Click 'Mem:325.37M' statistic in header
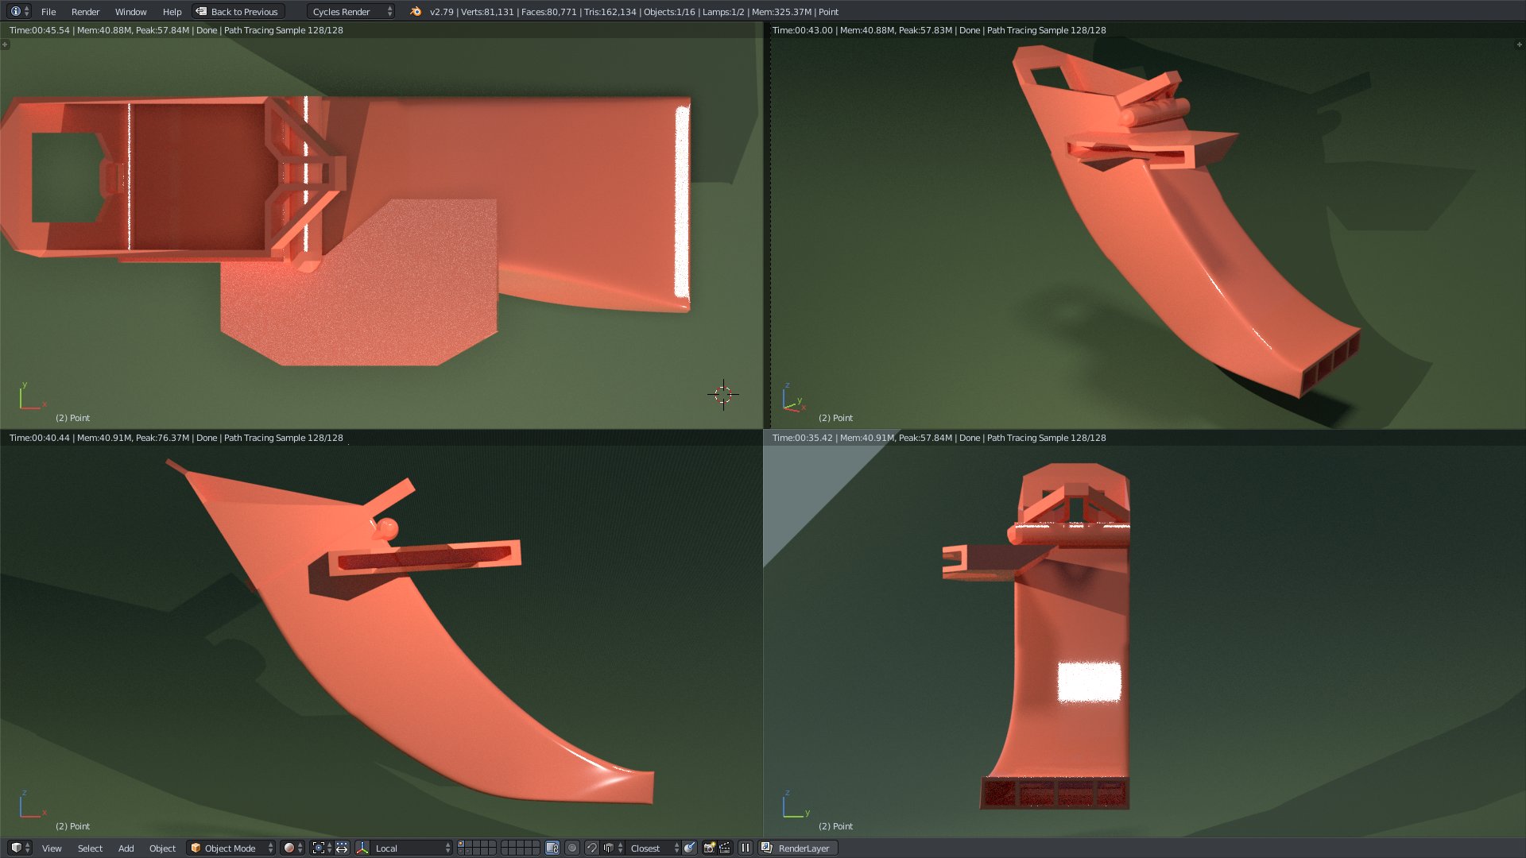 click(781, 12)
